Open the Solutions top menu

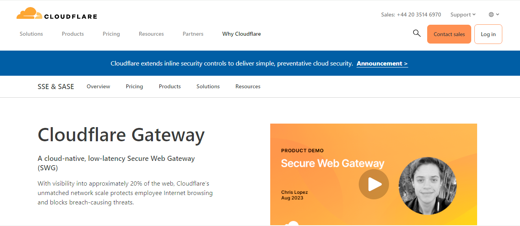tap(31, 34)
